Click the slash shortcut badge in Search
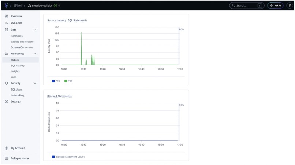295x165 pixels. [260, 5]
